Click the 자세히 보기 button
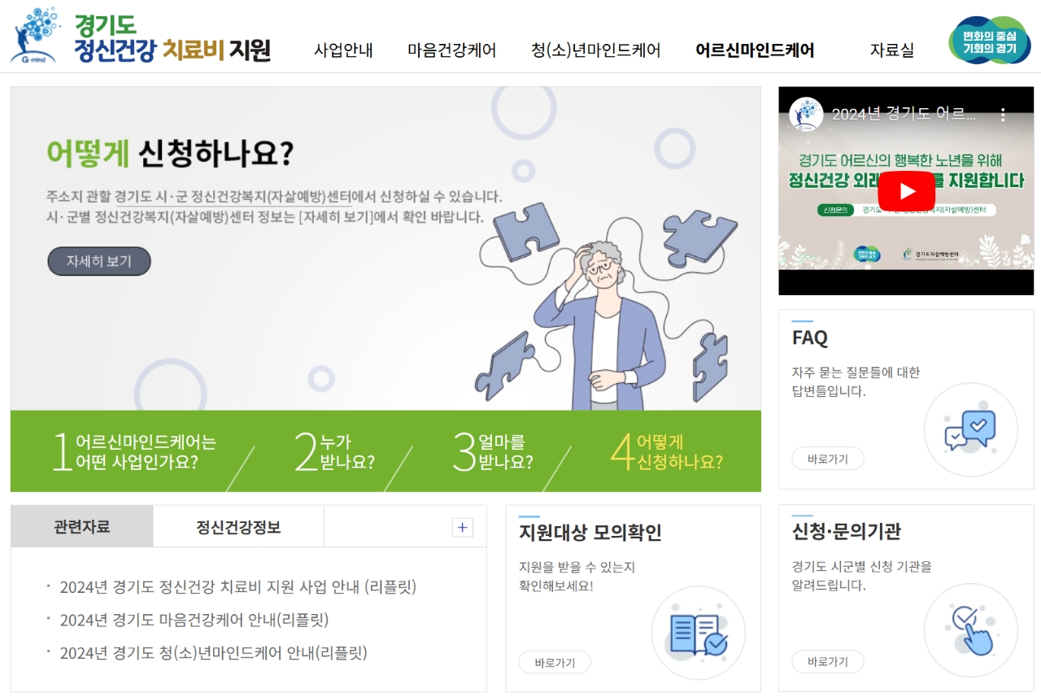The image size is (1041, 697). click(98, 262)
